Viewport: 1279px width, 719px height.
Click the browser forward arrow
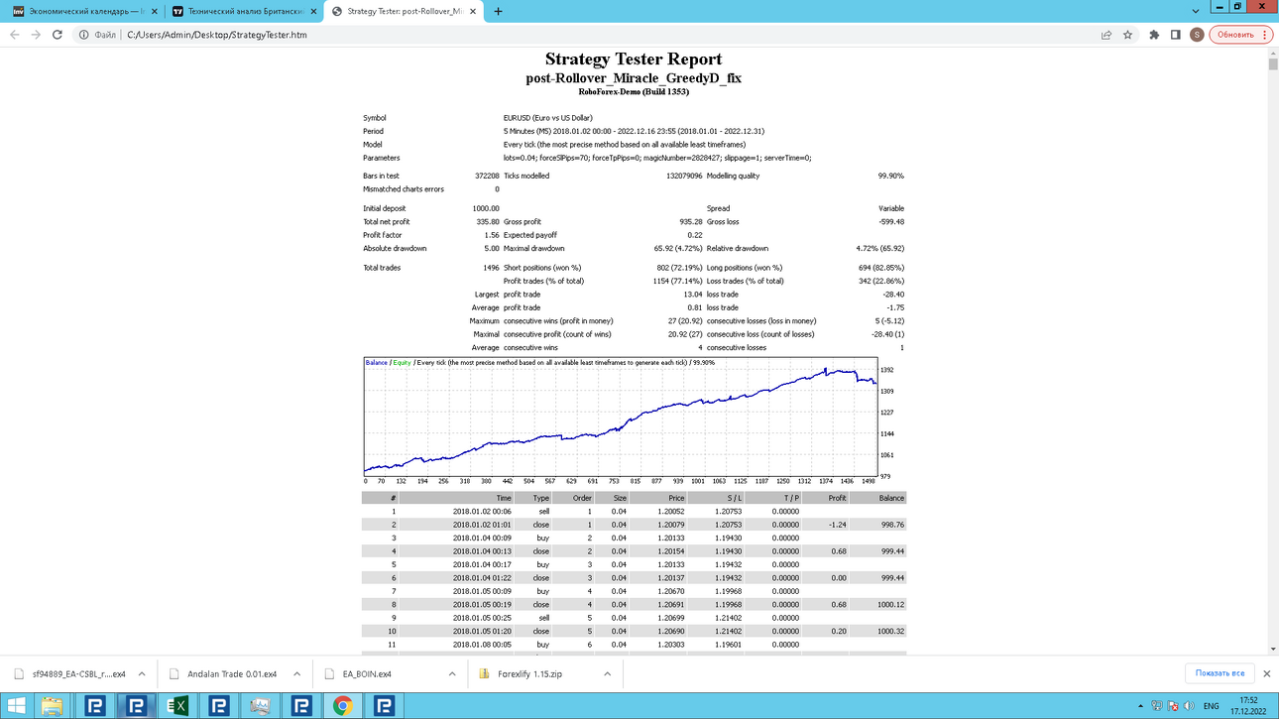coord(36,35)
